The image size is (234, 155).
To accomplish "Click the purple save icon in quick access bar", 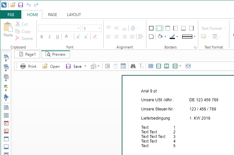I will (21, 5).
